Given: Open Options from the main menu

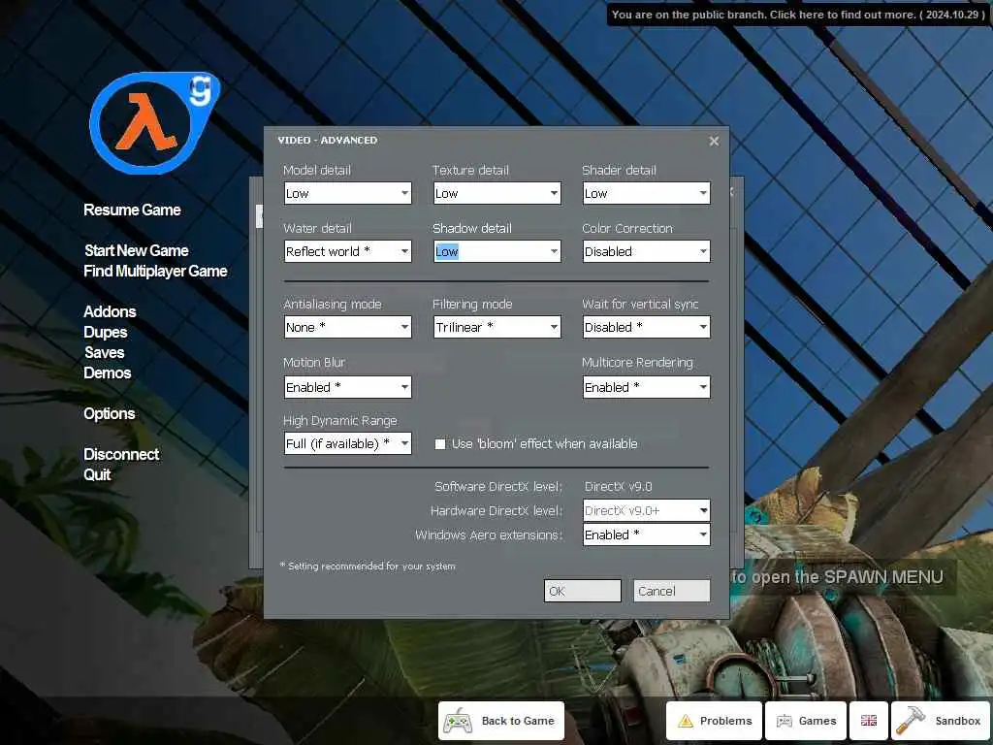Looking at the screenshot, I should click(x=110, y=413).
